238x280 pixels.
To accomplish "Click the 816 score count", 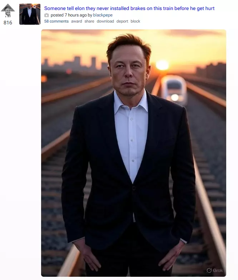I will [8, 23].
